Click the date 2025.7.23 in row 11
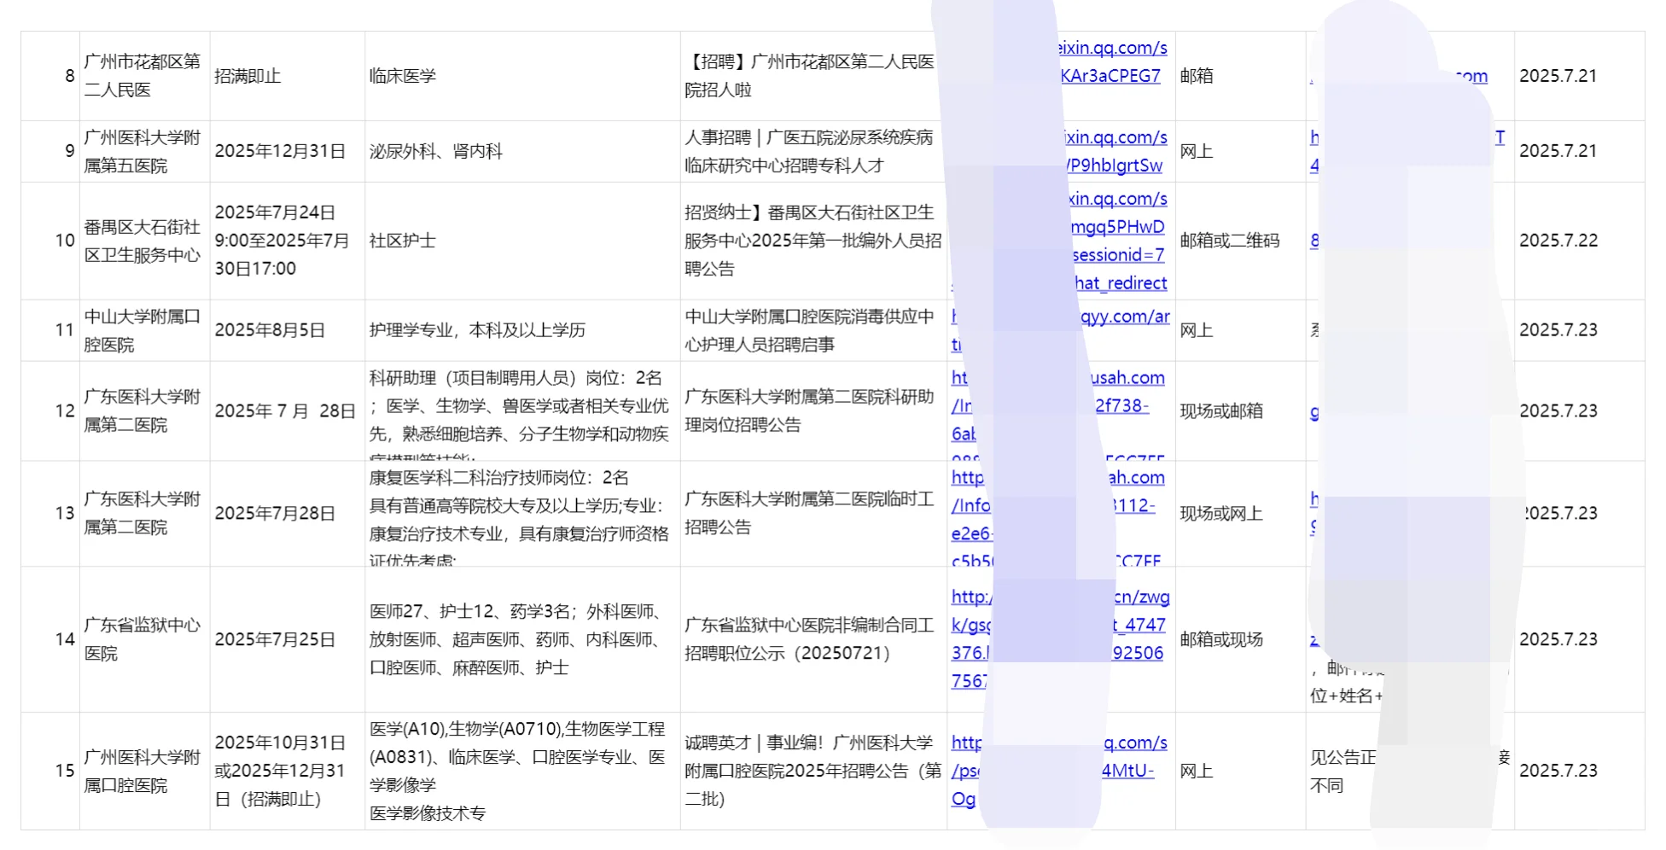This screenshot has width=1666, height=850. [1558, 330]
